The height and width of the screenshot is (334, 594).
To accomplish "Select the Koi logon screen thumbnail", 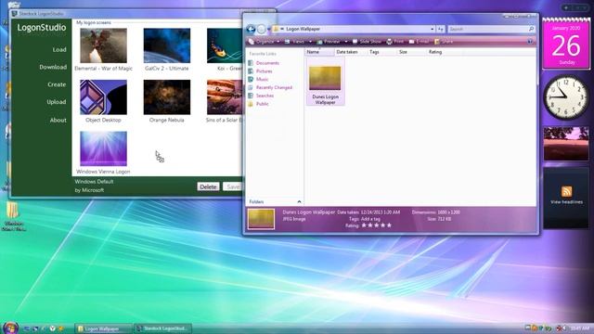I will point(225,45).
